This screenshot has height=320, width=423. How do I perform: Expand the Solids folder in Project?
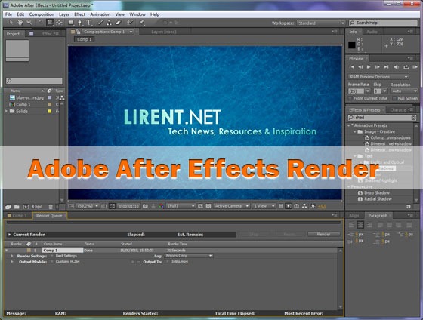point(6,111)
